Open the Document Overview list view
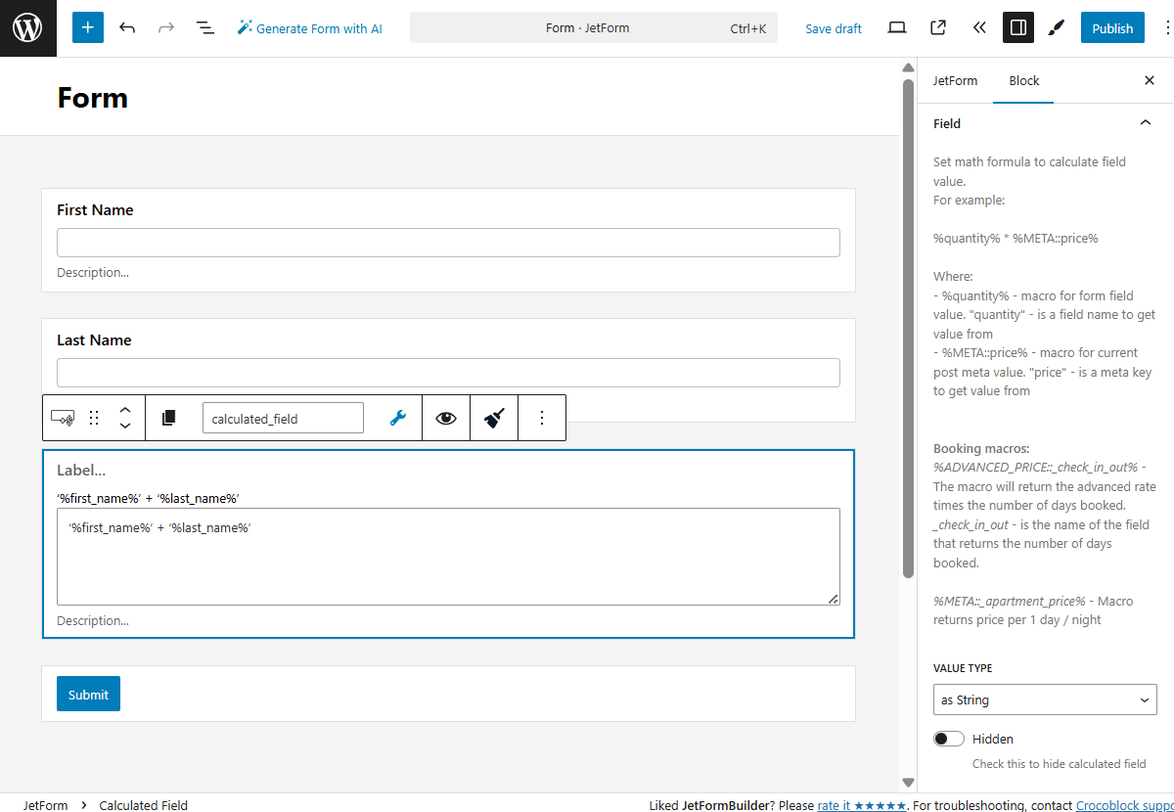The image size is (1174, 812). click(x=204, y=27)
